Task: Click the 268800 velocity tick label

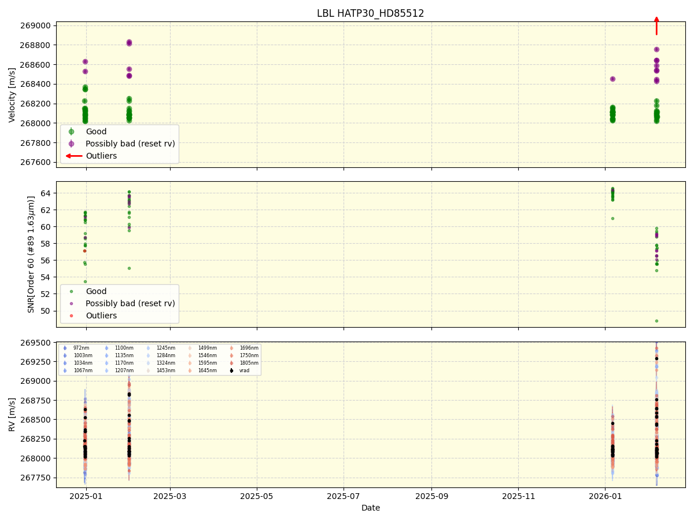Action: (x=35, y=45)
